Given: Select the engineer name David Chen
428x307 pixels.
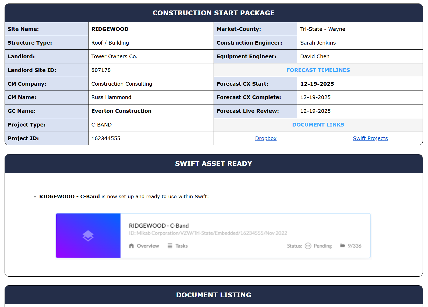Looking at the screenshot, I should click(x=315, y=56).
